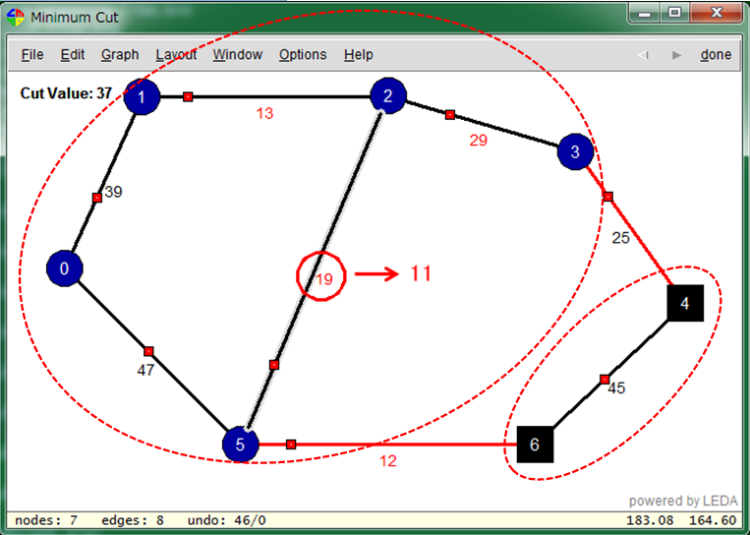This screenshot has width=750, height=535.
Task: Click the red handle on edge 4-6
Action: coord(605,380)
